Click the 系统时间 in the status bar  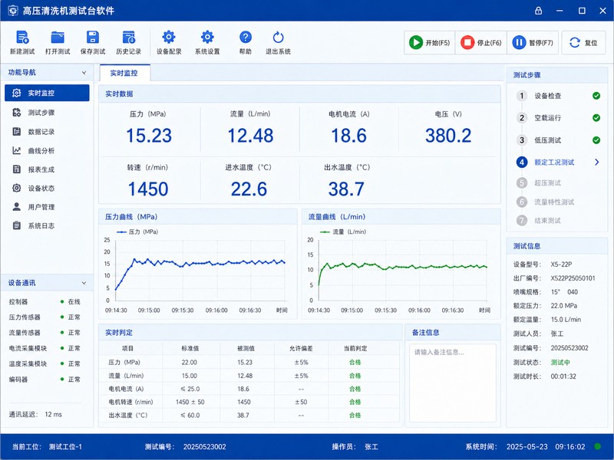click(x=525, y=447)
